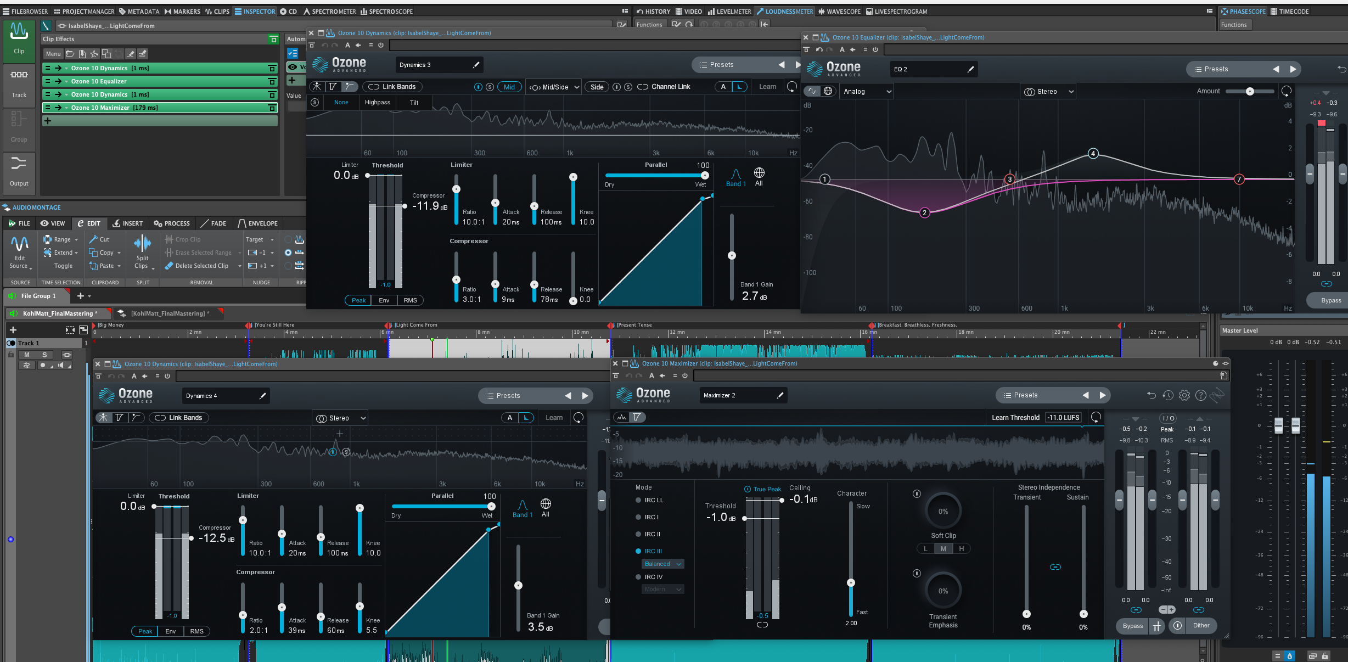1348x662 pixels.
Task: Expand the Range dropdown arrow
Action: tap(76, 240)
